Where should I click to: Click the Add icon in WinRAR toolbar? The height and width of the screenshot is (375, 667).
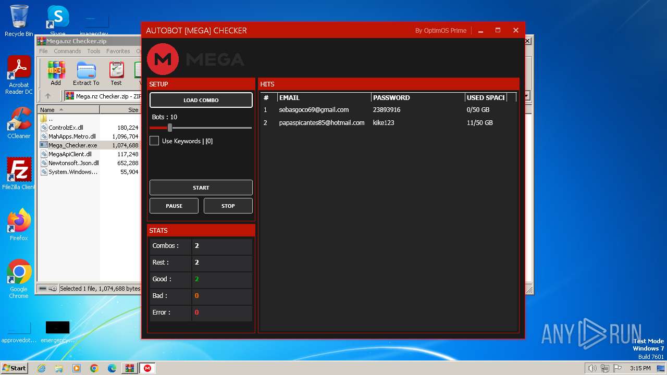(x=56, y=73)
